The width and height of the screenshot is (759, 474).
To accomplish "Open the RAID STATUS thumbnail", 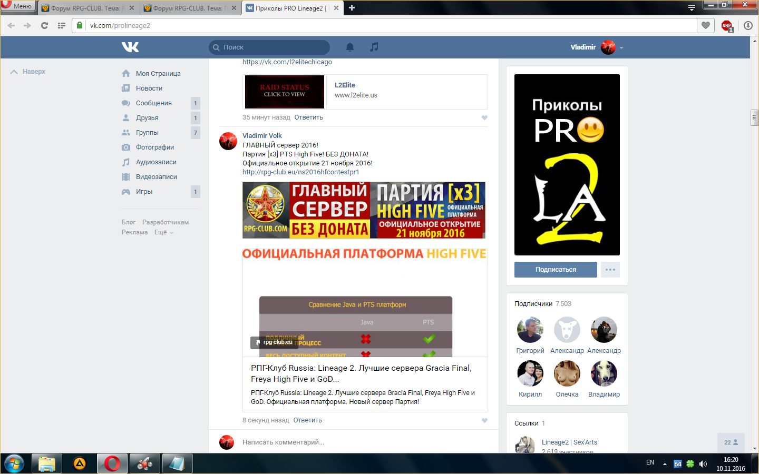I will point(285,92).
